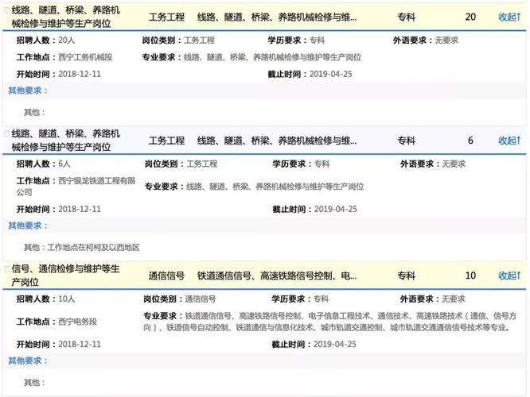Open the 6-person 线路、隧道、桥梁 job title

[65, 141]
